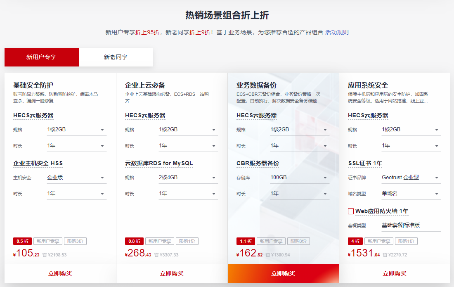Click 立即购买 under 企业上云必备
Viewport: 454px width, 287px height.
[x=172, y=273]
